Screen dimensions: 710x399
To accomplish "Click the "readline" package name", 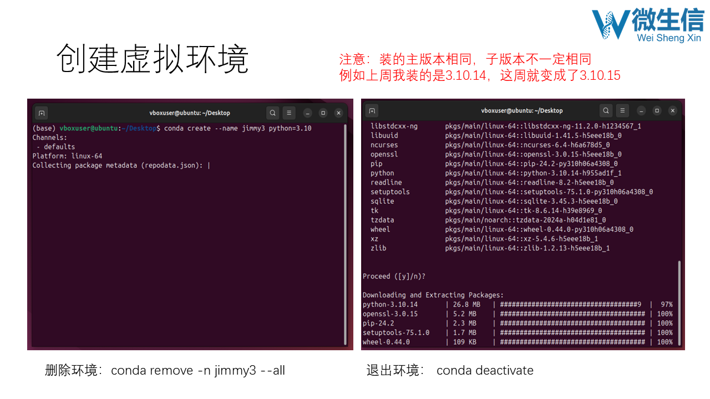I will [386, 182].
